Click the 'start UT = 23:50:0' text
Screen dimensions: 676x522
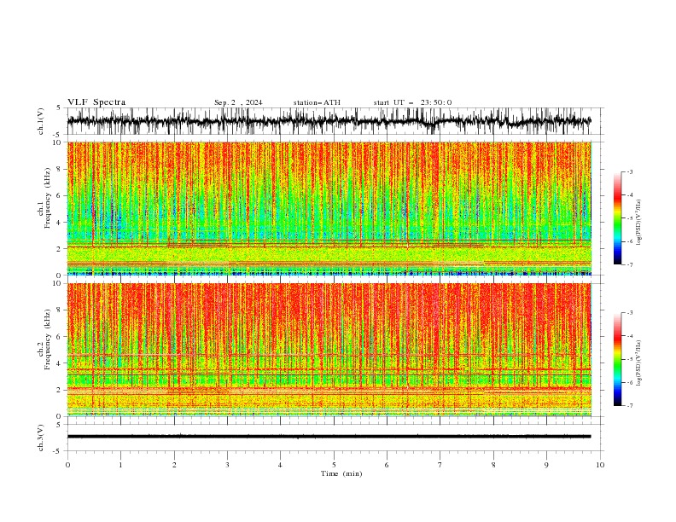tap(412, 102)
